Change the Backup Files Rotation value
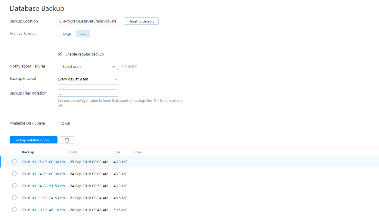The width and height of the screenshot is (379, 220). coord(88,93)
